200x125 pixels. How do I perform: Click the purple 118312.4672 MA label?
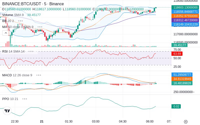pyautogui.click(x=185, y=20)
